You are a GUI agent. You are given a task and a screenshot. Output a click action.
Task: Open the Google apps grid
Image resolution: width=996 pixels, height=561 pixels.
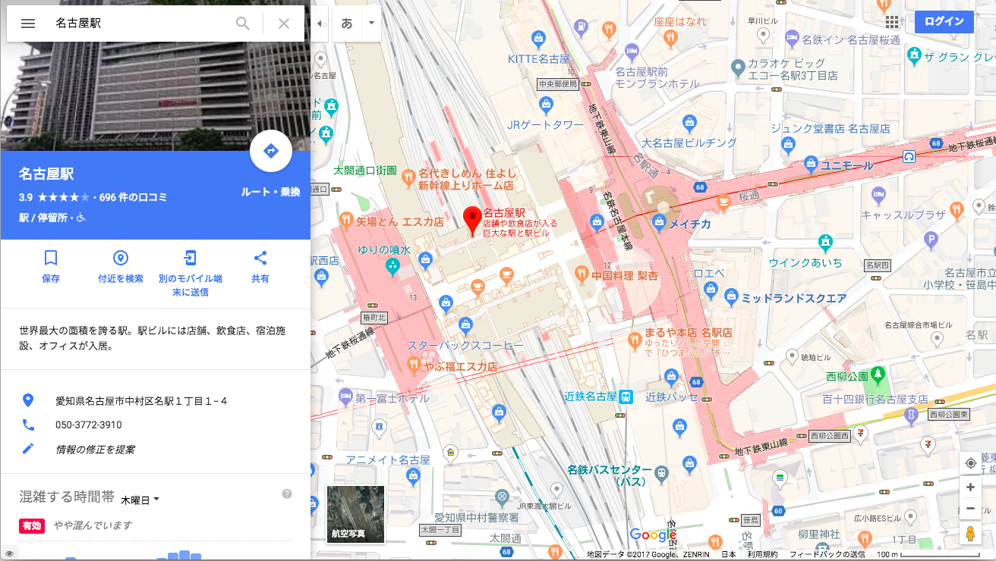coord(892,22)
